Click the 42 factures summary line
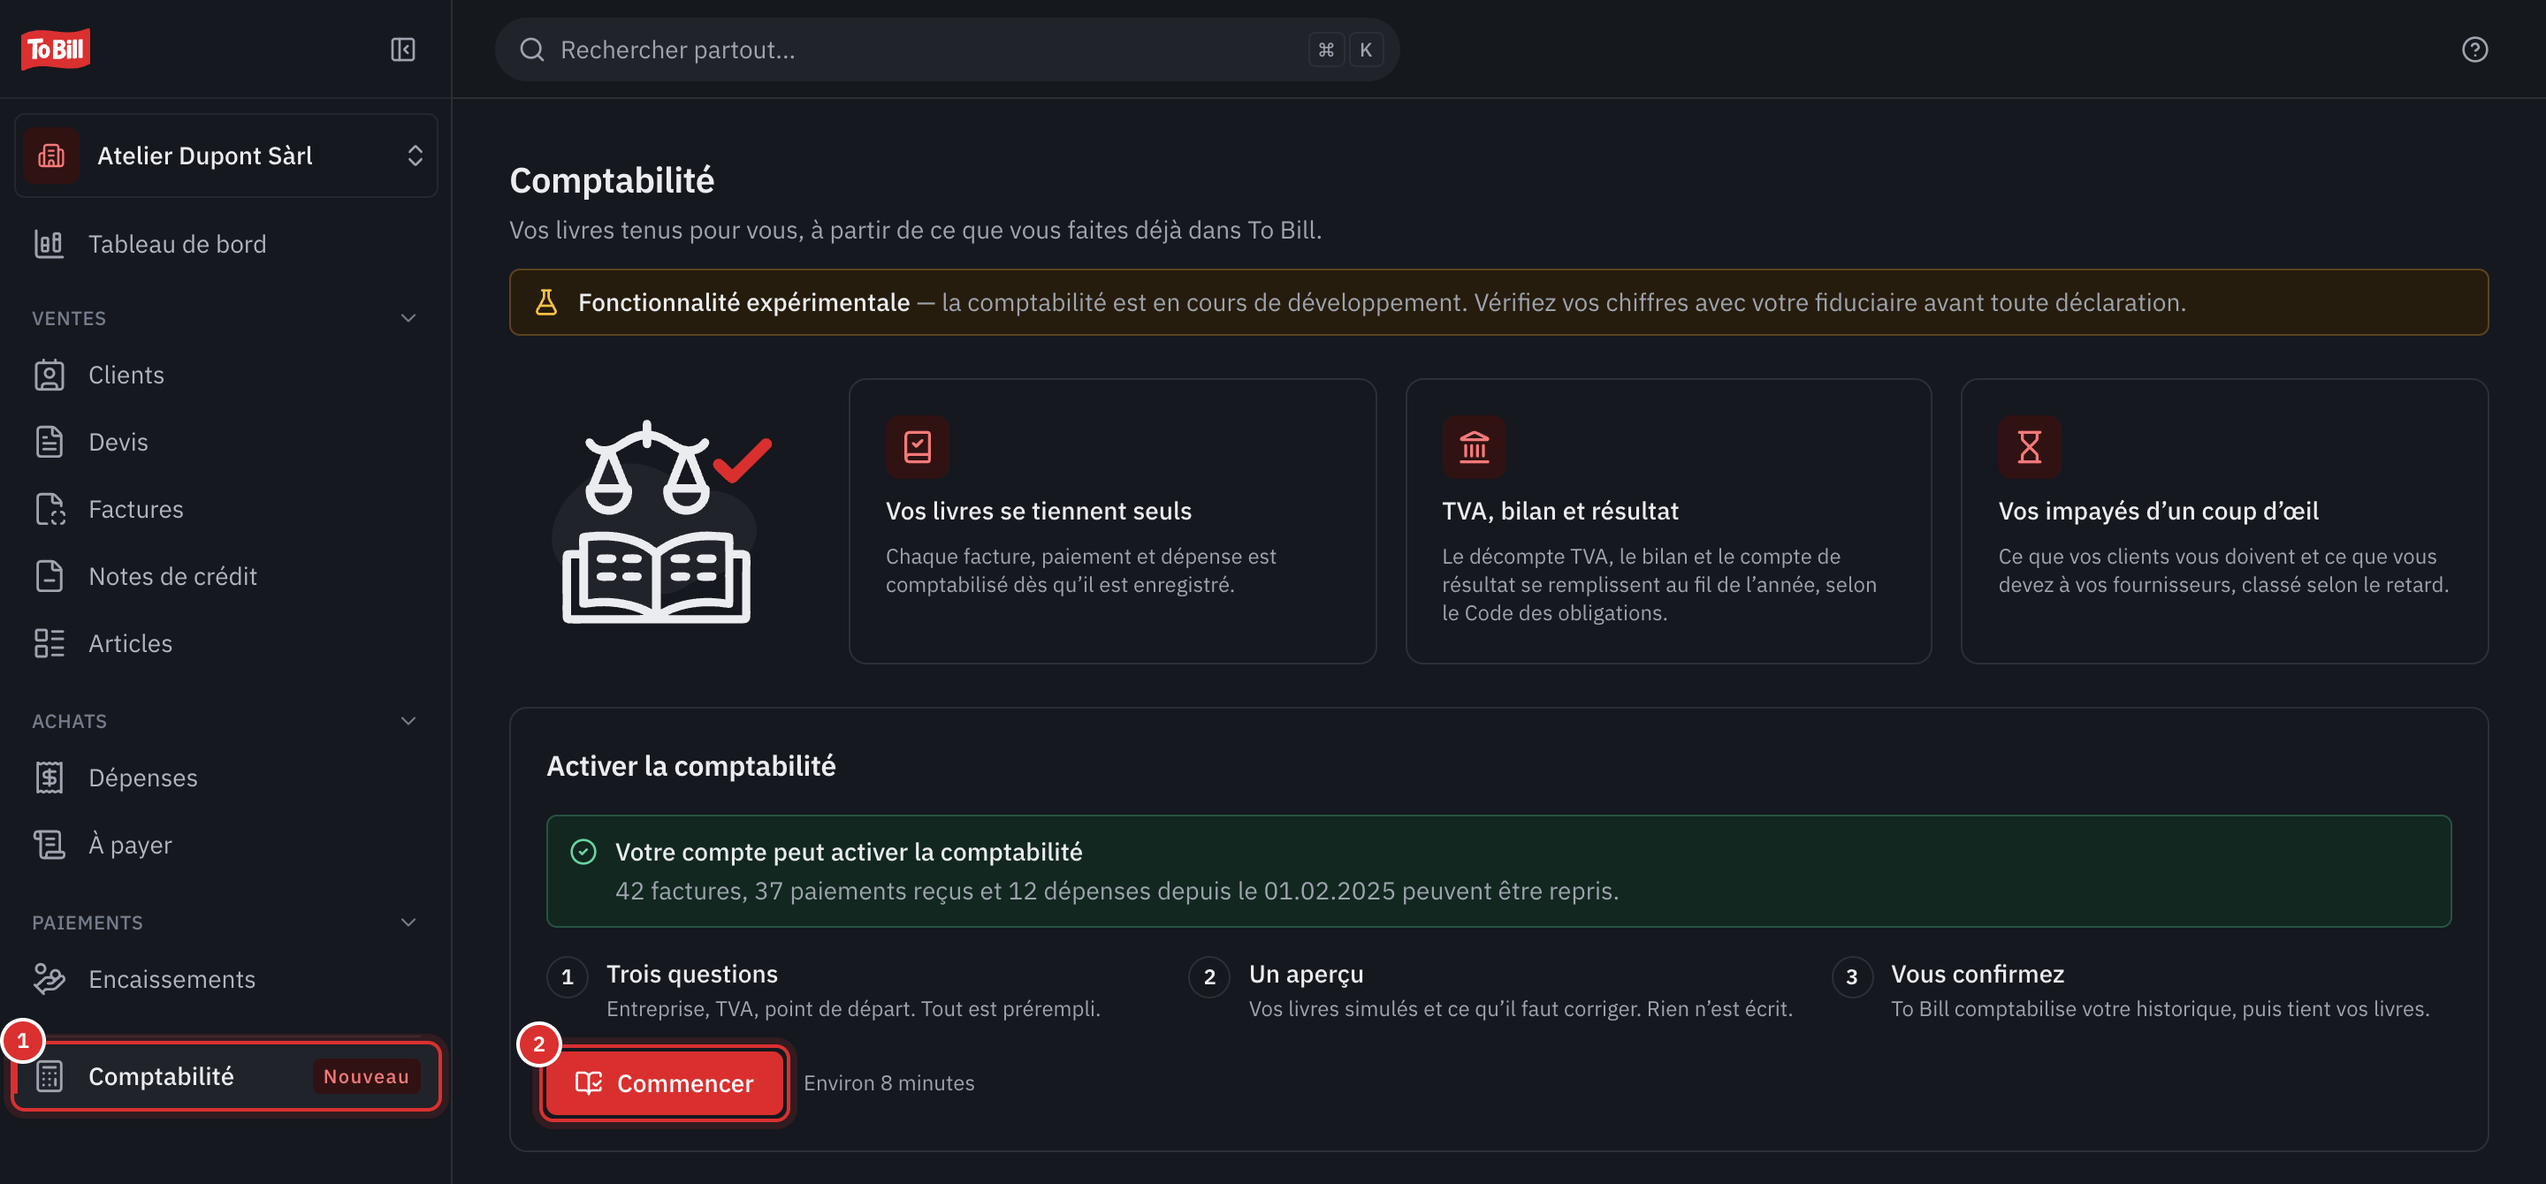 coord(1117,891)
